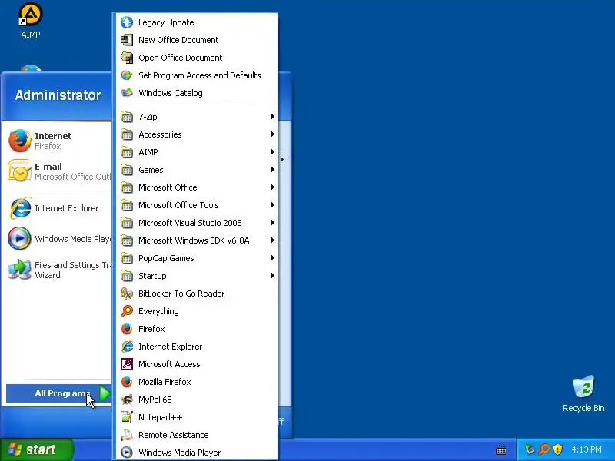
Task: Expand the Games submenu arrow
Action: pyautogui.click(x=273, y=169)
